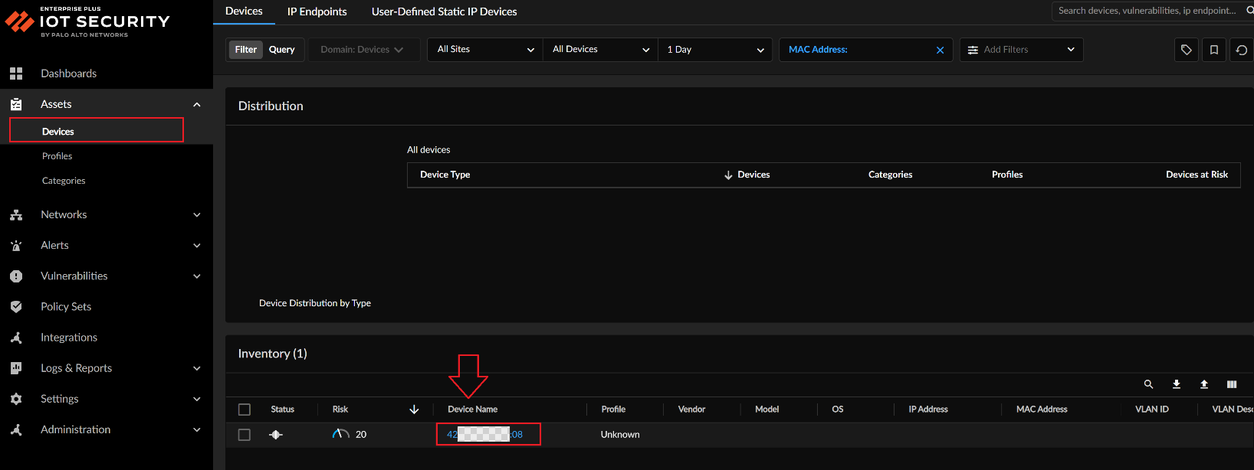1254x470 pixels.
Task: Open the device name link starting with 42
Action: click(x=484, y=435)
